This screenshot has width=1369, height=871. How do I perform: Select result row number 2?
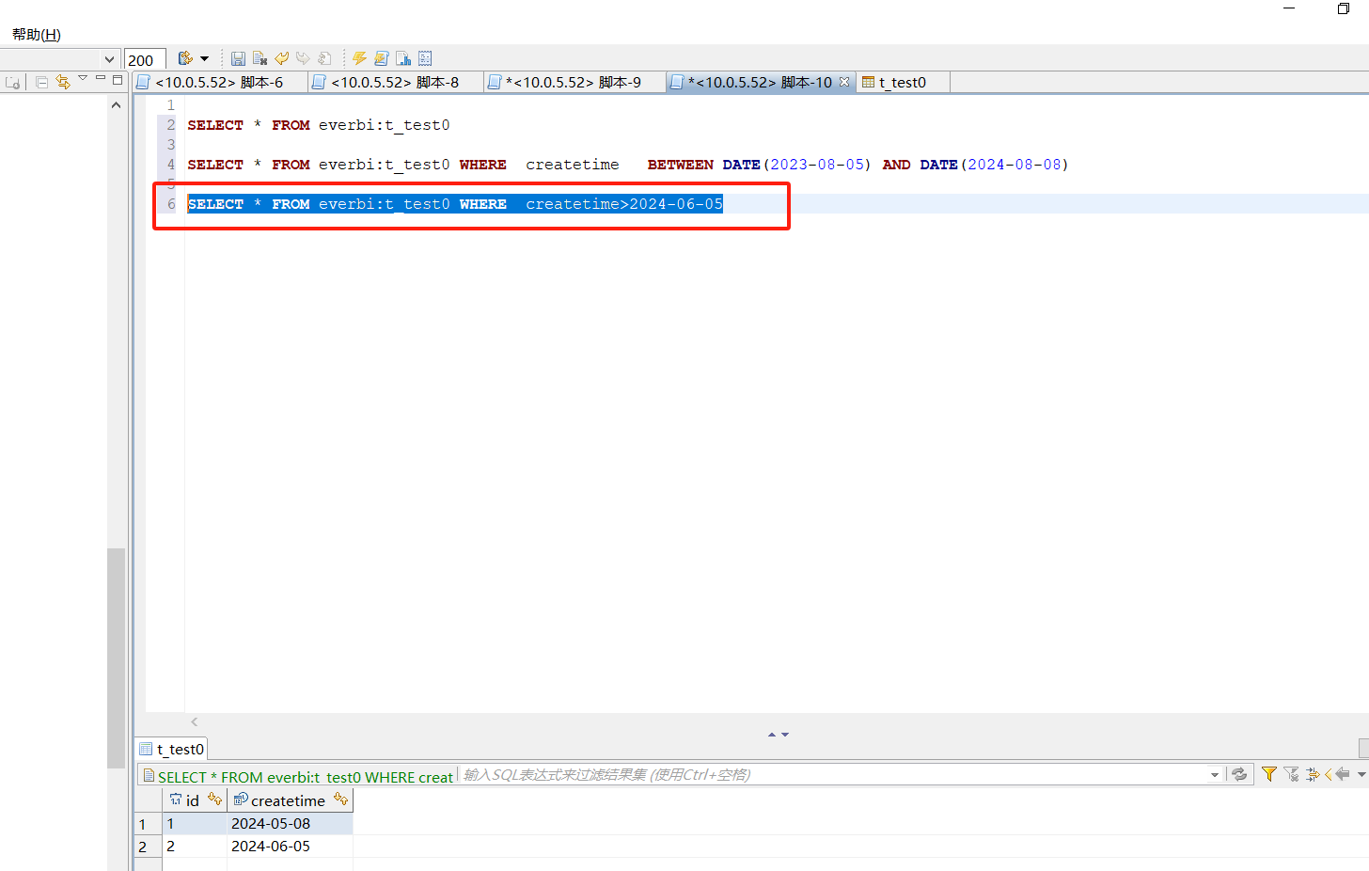pos(148,847)
